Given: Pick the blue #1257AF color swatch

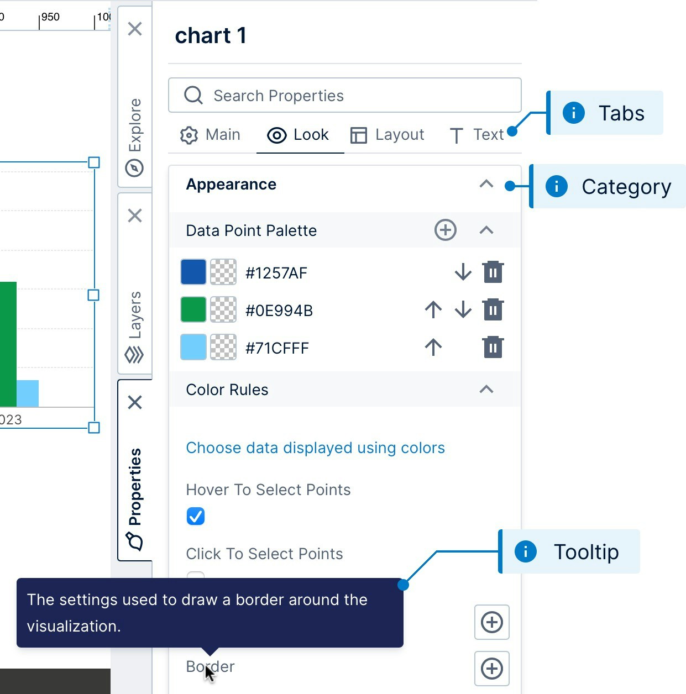Looking at the screenshot, I should click(193, 272).
